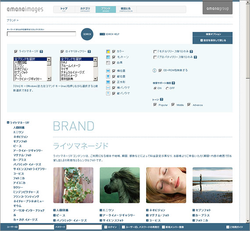Enable モデルリリース有りのみ checkbox
This screenshot has width=250, height=231.
click(x=155, y=52)
